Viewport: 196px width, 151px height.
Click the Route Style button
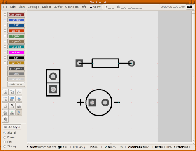[12, 127]
